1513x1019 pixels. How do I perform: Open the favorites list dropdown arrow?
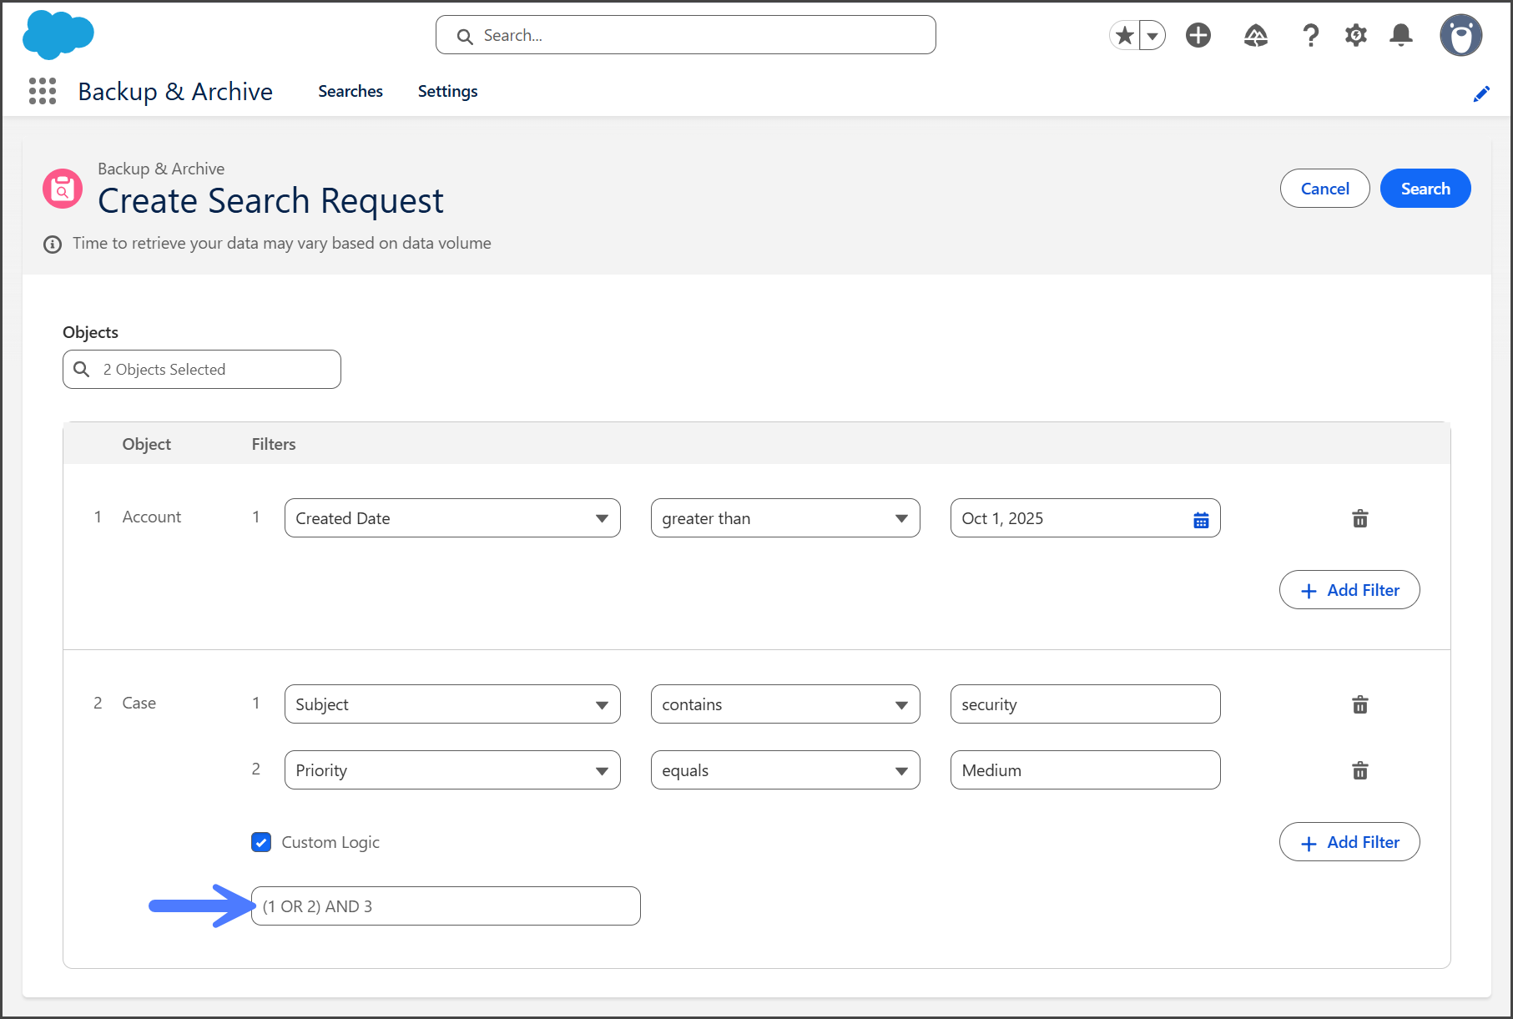point(1152,35)
